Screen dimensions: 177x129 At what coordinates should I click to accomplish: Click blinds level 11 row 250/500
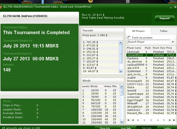[101, 123]
